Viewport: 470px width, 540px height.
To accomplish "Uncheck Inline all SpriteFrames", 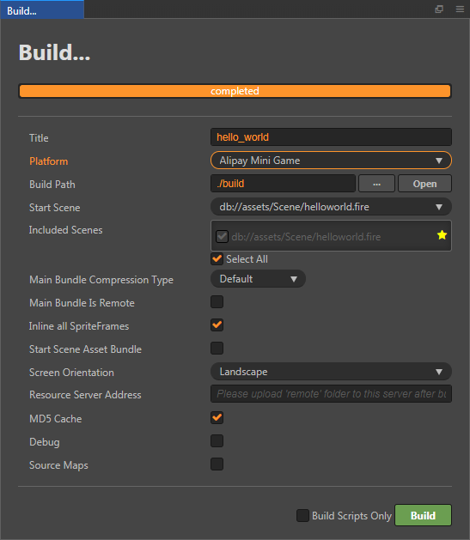I will click(217, 325).
